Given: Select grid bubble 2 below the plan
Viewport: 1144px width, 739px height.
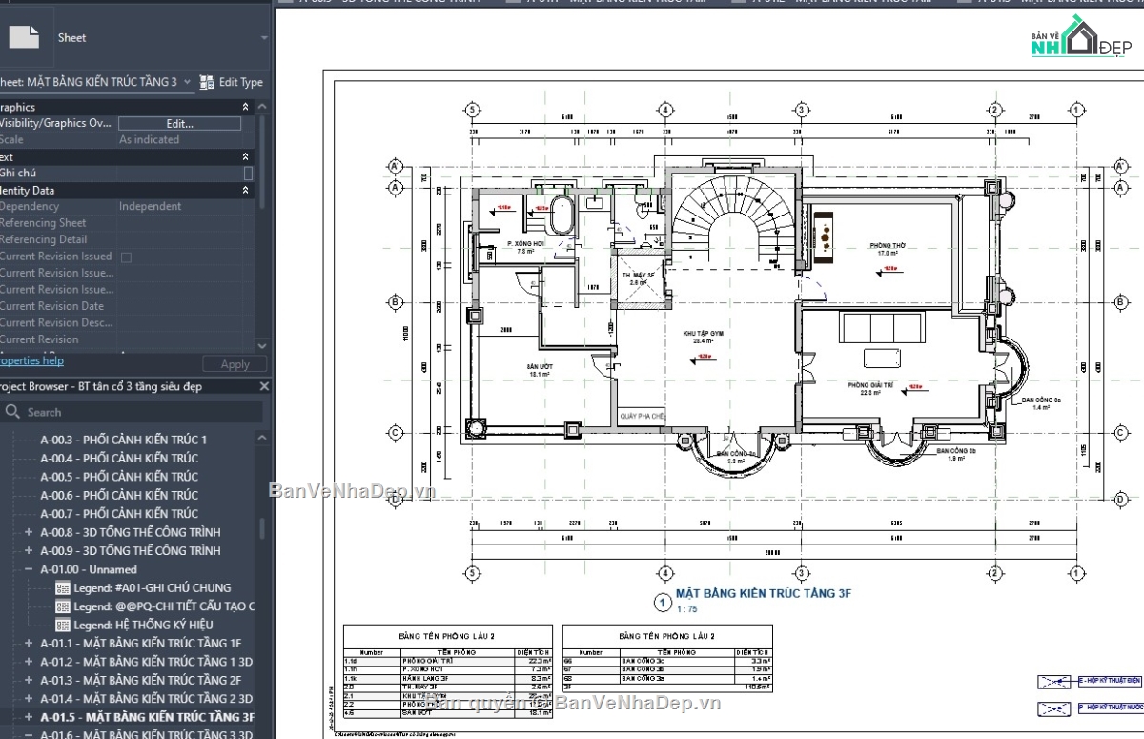Looking at the screenshot, I should coord(994,574).
